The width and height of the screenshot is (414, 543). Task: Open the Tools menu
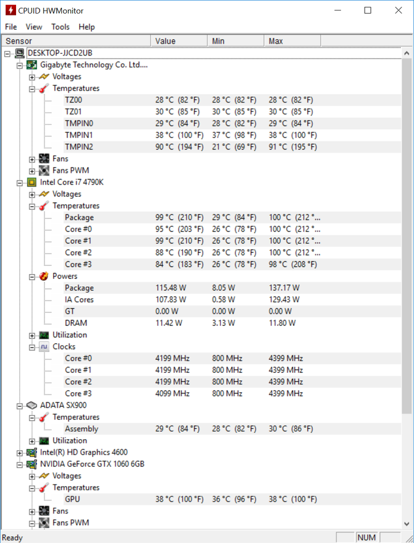[60, 27]
